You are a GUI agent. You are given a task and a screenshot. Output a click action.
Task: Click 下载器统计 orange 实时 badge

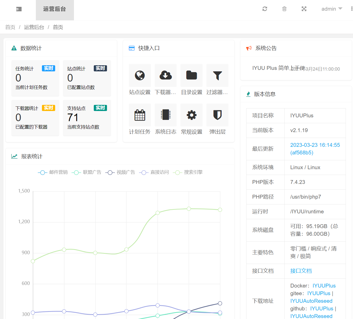(x=49, y=108)
